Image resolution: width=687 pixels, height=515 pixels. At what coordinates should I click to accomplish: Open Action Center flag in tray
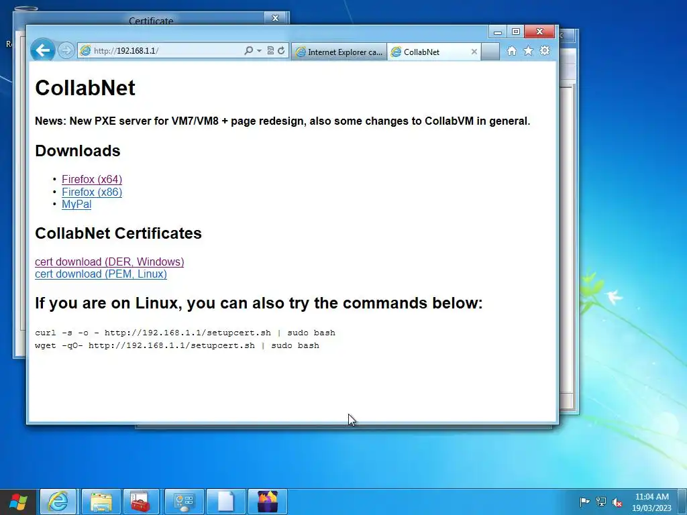[x=585, y=502]
